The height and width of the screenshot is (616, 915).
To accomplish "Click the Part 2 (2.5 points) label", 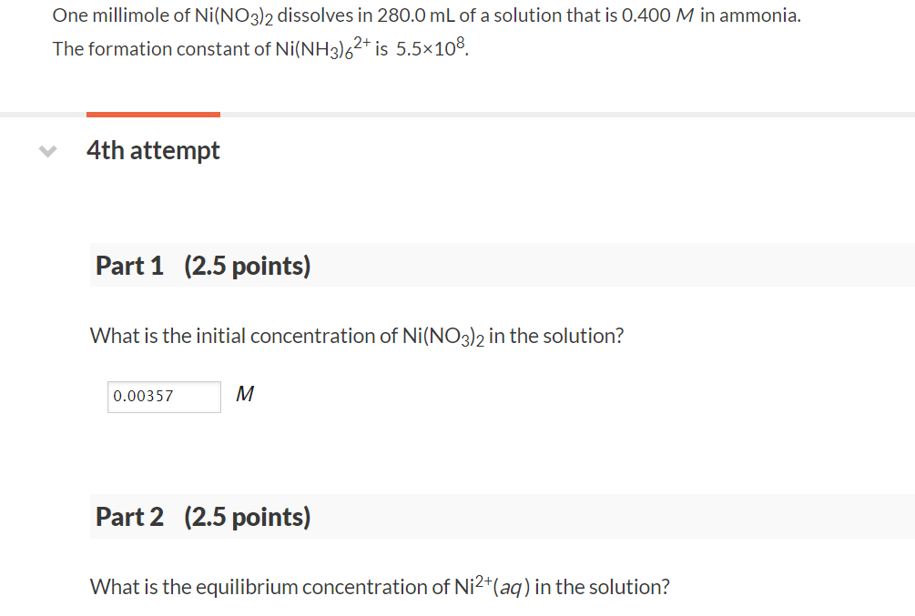I will tap(202, 516).
